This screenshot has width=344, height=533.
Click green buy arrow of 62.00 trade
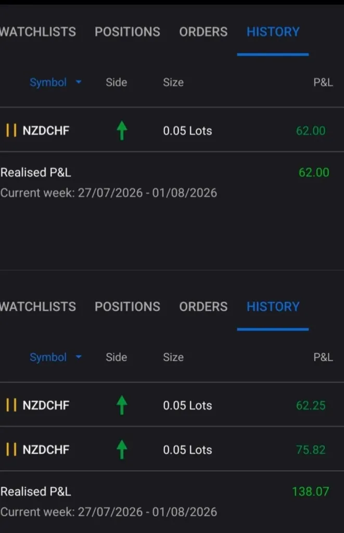click(x=122, y=131)
